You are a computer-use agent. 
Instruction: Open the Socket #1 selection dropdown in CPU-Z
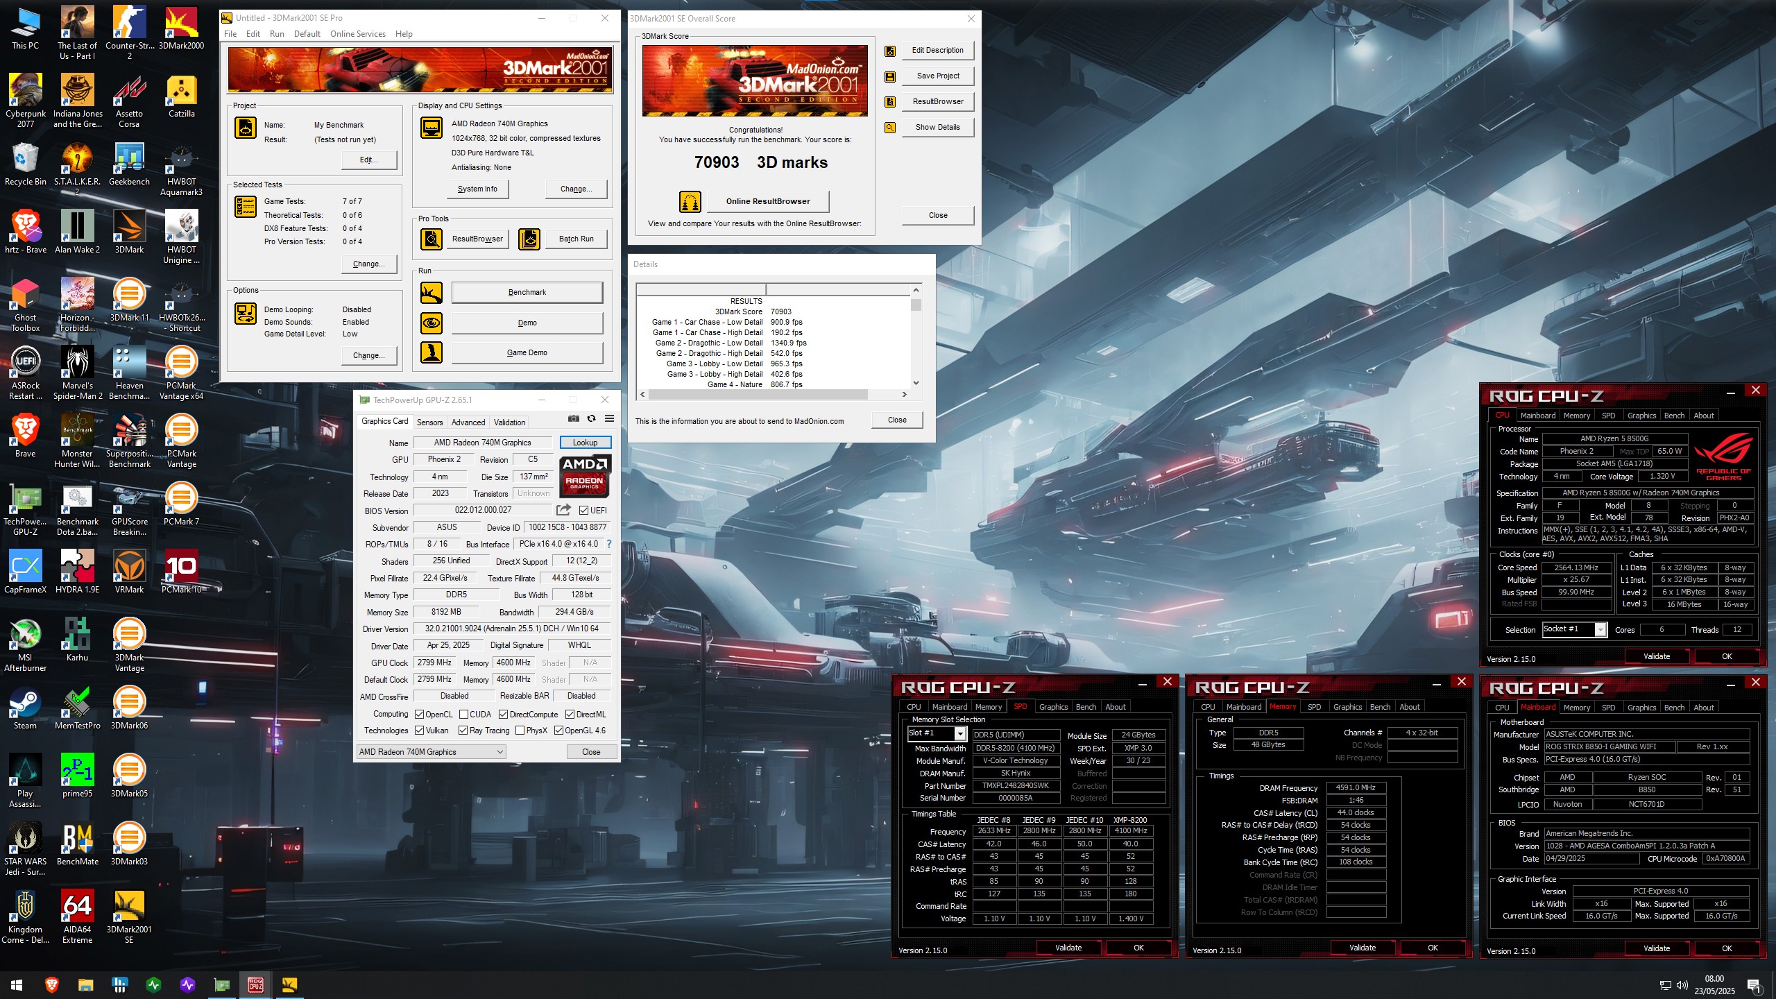[1574, 629]
